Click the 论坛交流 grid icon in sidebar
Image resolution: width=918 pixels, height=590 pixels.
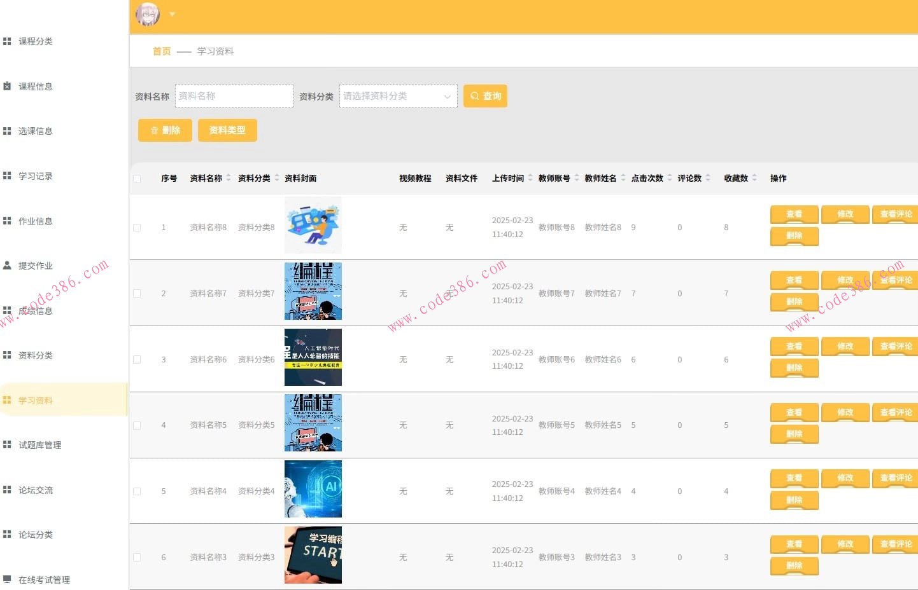pos(7,490)
